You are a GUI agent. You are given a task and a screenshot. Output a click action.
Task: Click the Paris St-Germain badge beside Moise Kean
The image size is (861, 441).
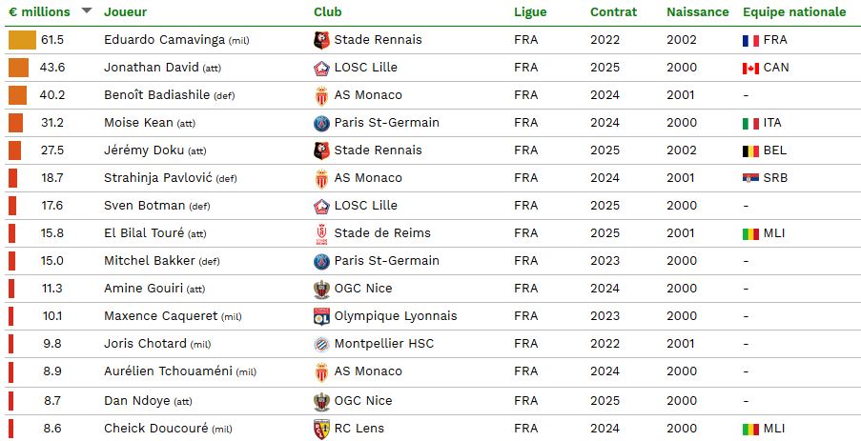321,123
